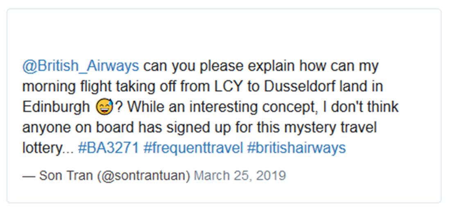Open the #BA3271 hashtag link

point(109,148)
